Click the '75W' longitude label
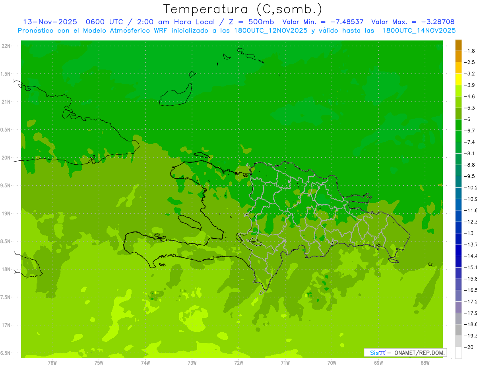The width and height of the screenshot is (477, 368). click(99, 363)
